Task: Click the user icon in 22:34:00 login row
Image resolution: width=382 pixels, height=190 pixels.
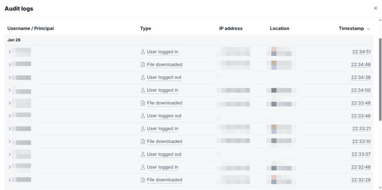Action: pos(143,90)
